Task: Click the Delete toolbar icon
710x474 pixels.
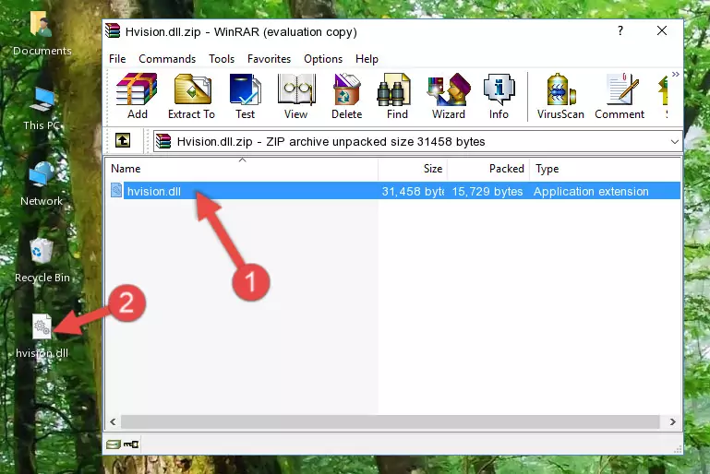Action: [x=347, y=96]
